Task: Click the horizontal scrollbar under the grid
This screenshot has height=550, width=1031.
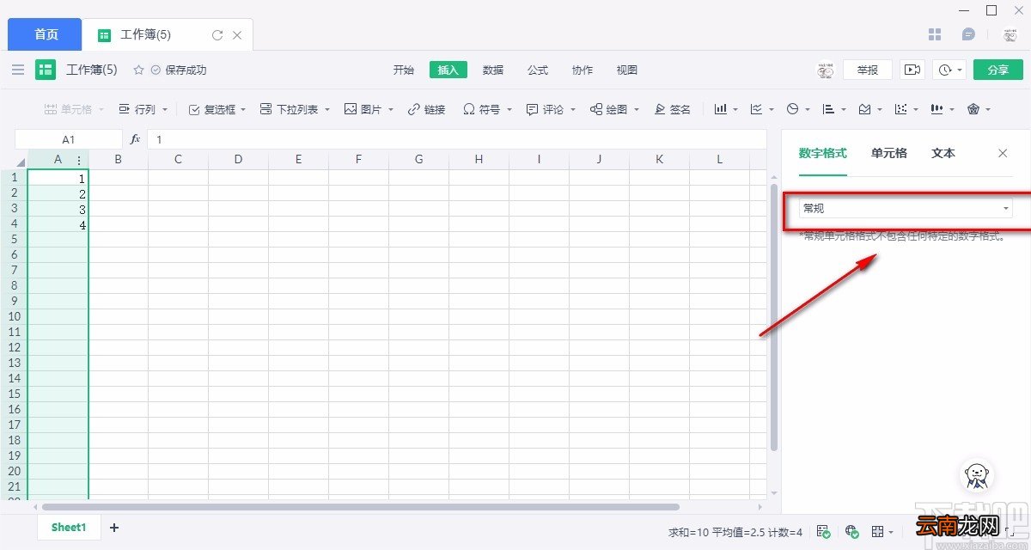Action: point(361,507)
